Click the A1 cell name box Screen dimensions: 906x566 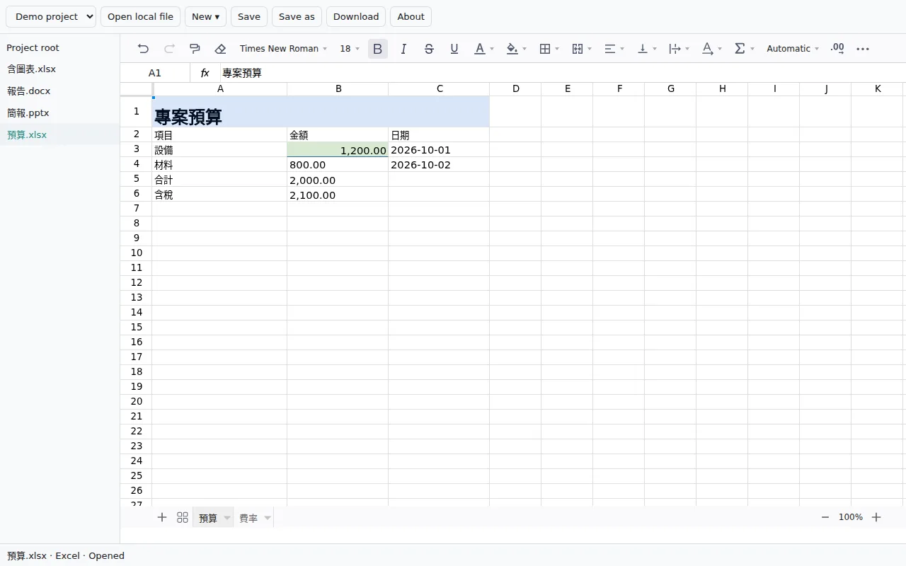pyautogui.click(x=155, y=73)
